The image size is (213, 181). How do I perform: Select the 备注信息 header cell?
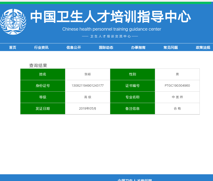[x=132, y=109]
